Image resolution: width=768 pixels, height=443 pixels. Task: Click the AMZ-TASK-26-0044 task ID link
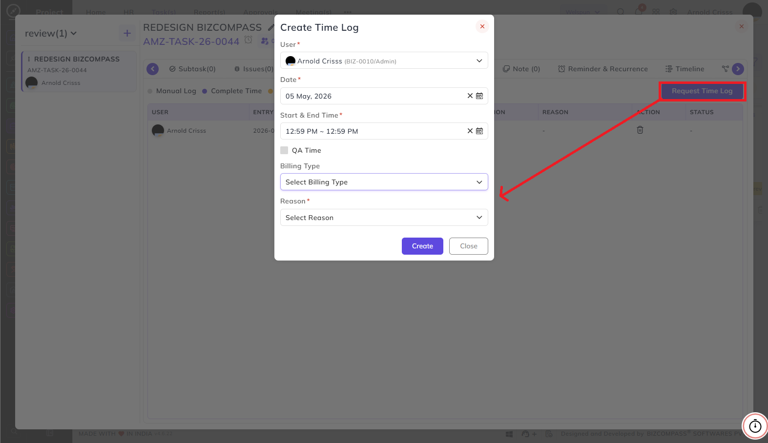point(191,42)
